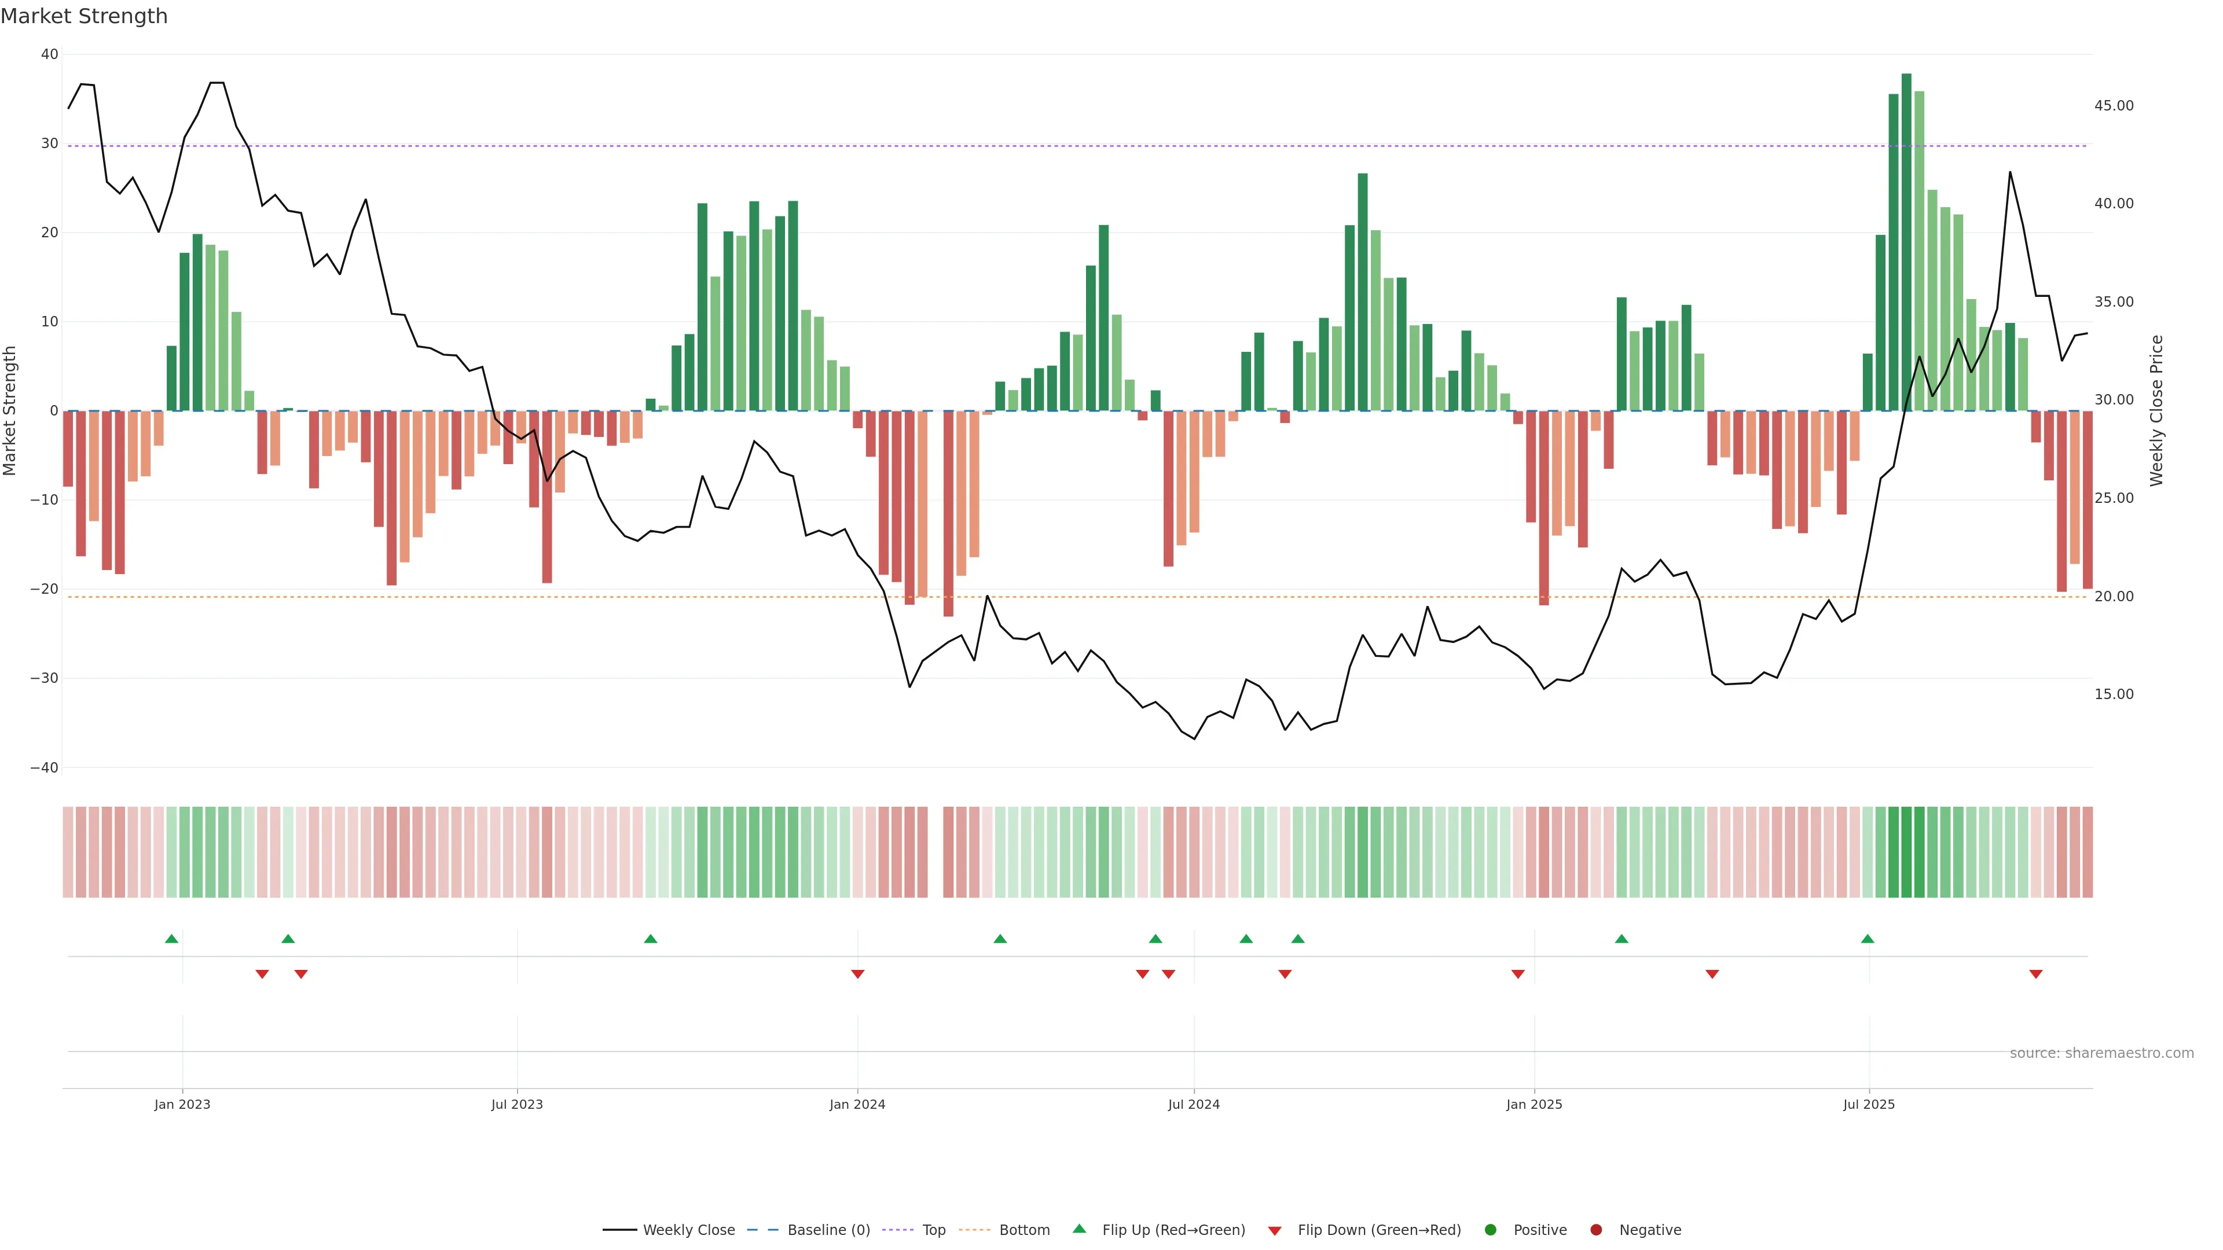Click the Flip Up green triangle legend icon
The width and height of the screenshot is (2223, 1250).
(x=1079, y=1229)
